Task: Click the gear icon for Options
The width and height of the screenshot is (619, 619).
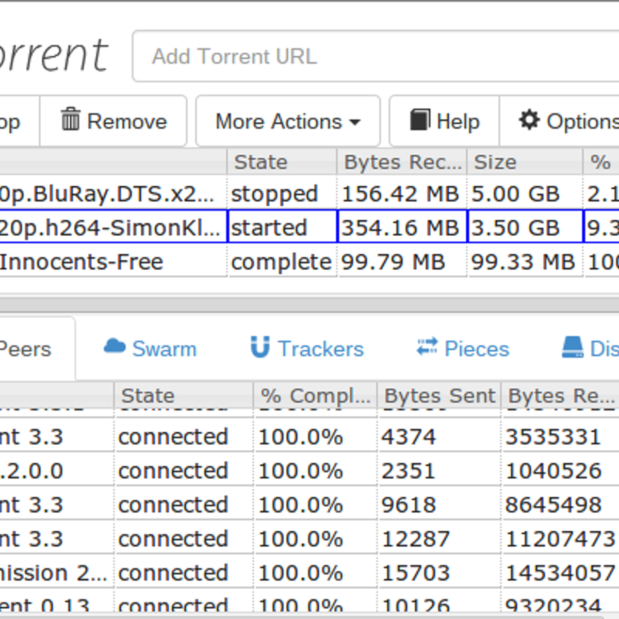Action: tap(529, 120)
